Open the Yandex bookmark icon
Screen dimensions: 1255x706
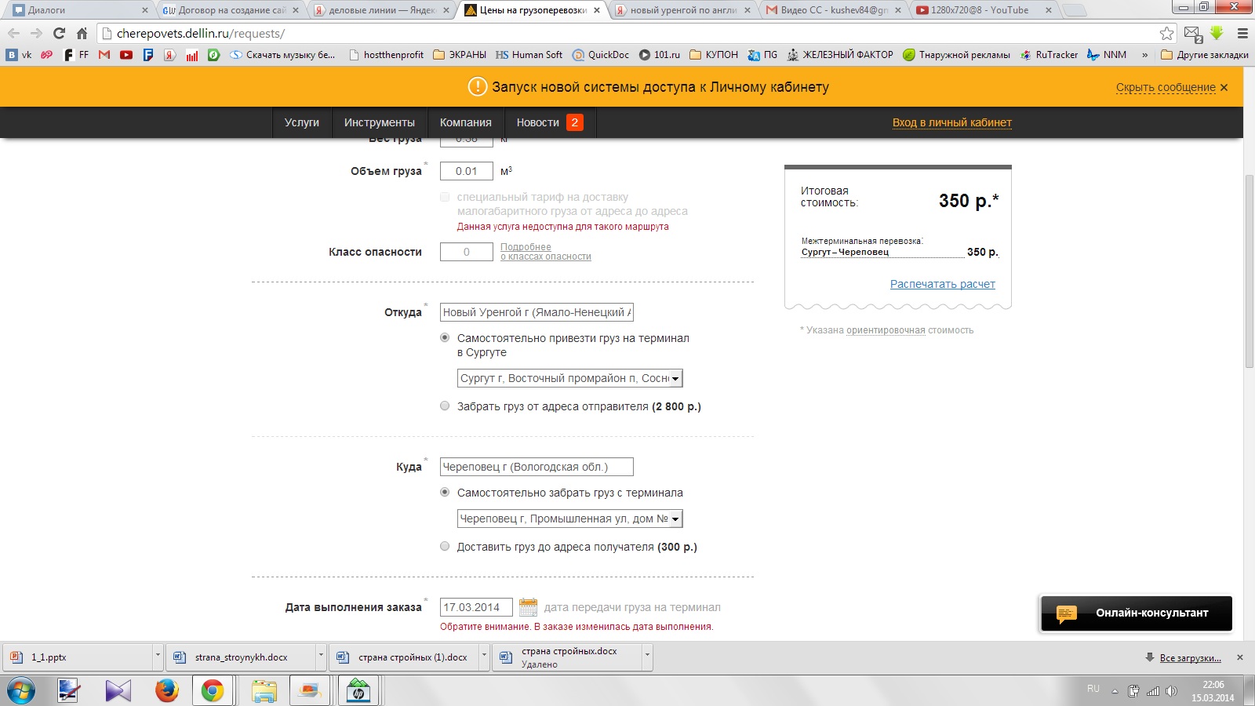click(x=170, y=55)
